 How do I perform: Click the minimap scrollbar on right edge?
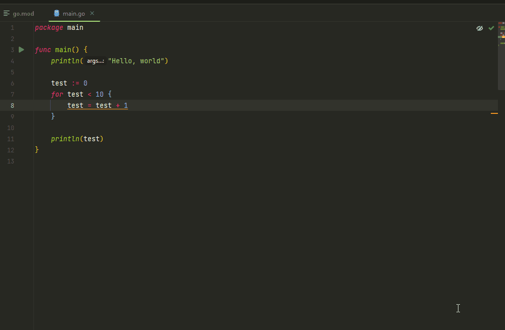(x=501, y=56)
